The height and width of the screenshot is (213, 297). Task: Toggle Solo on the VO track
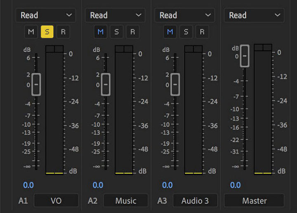(x=47, y=31)
